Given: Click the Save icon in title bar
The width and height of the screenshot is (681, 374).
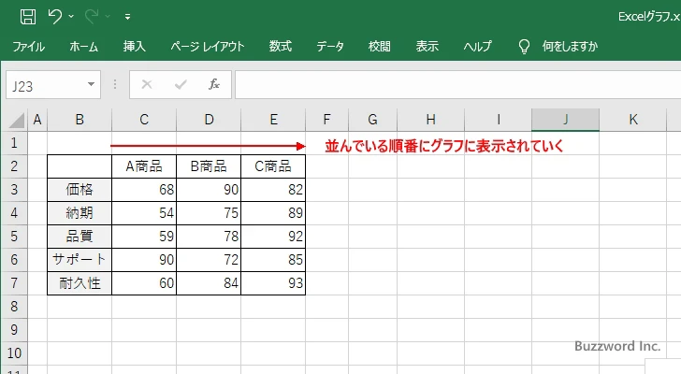Looking at the screenshot, I should tap(28, 16).
